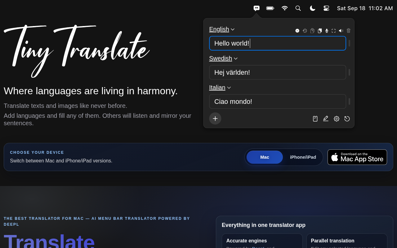Open the Italian language dropdown
Screen dimensions: 397x248
220,88
